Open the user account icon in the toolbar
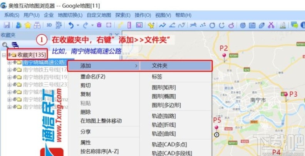 [x=18, y=25]
